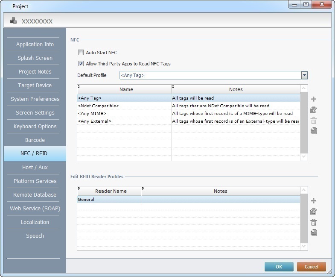This screenshot has height=277, width=335.
Task: Open the Default Profile dropdown
Action: (x=304, y=75)
